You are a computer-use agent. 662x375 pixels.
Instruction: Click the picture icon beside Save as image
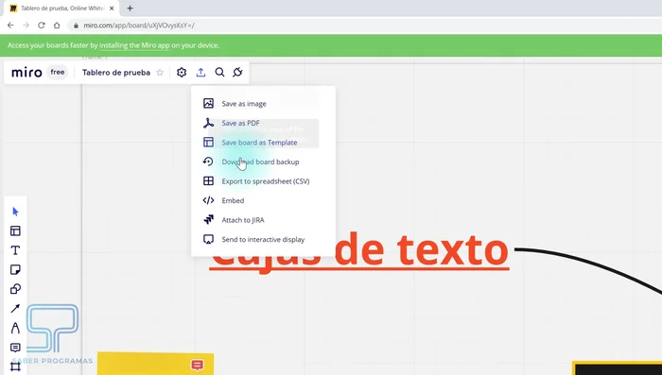click(209, 103)
